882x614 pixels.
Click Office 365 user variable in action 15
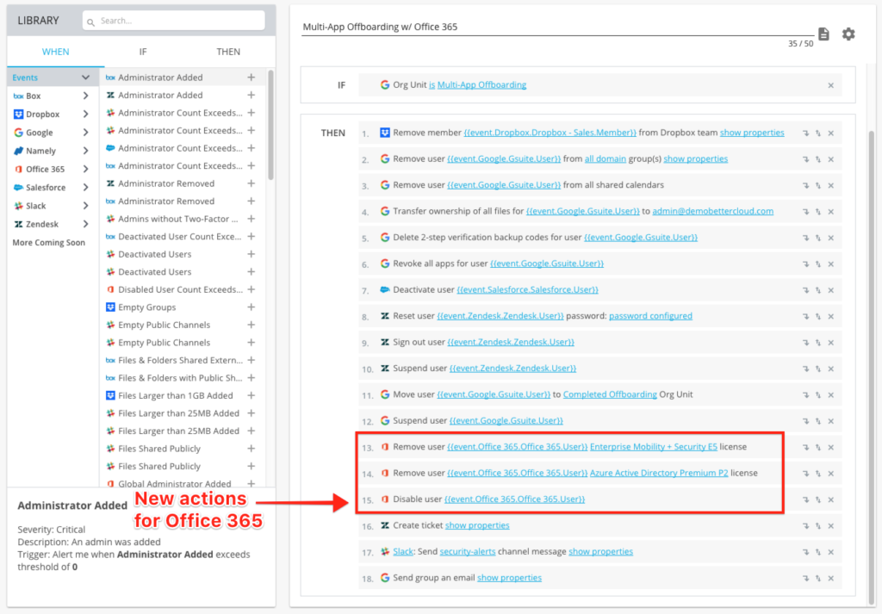click(x=515, y=499)
